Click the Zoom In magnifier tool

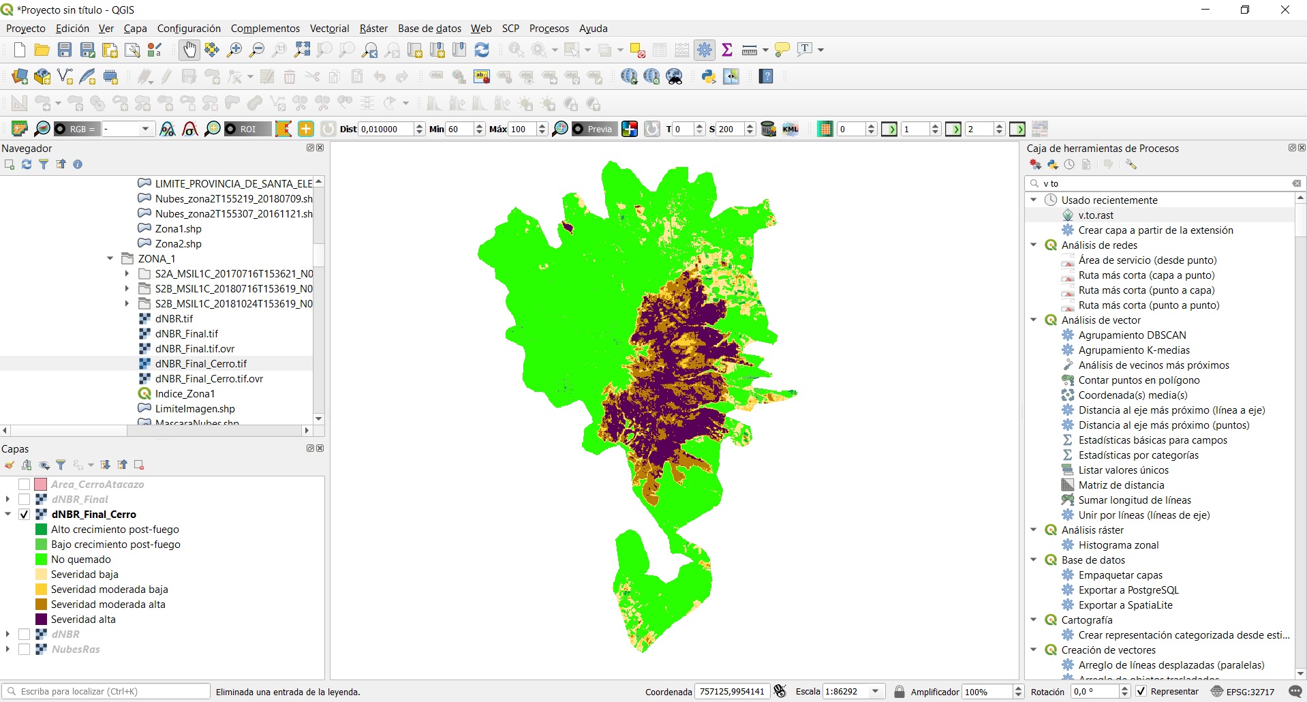(234, 50)
